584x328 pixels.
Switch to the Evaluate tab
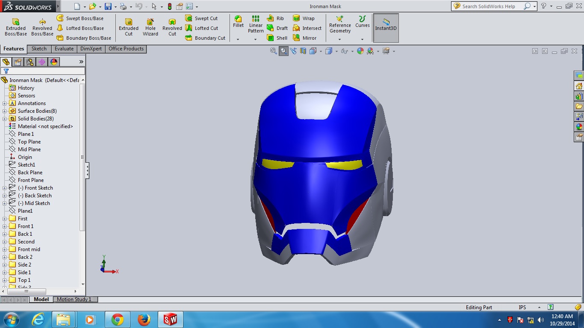pyautogui.click(x=64, y=49)
